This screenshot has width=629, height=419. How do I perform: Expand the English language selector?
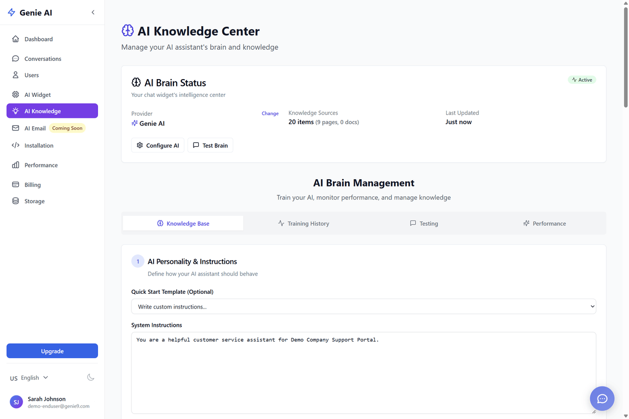pyautogui.click(x=30, y=377)
